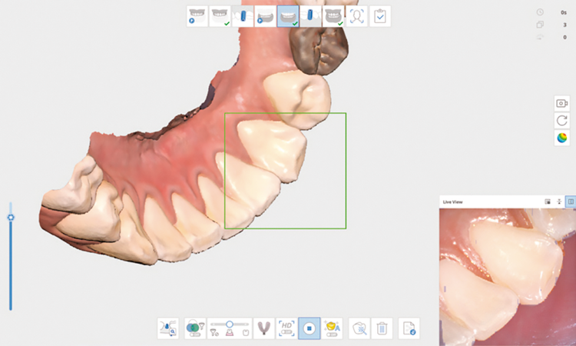The image size is (576, 346).
Task: Open the color map display mode
Action: [x=561, y=138]
